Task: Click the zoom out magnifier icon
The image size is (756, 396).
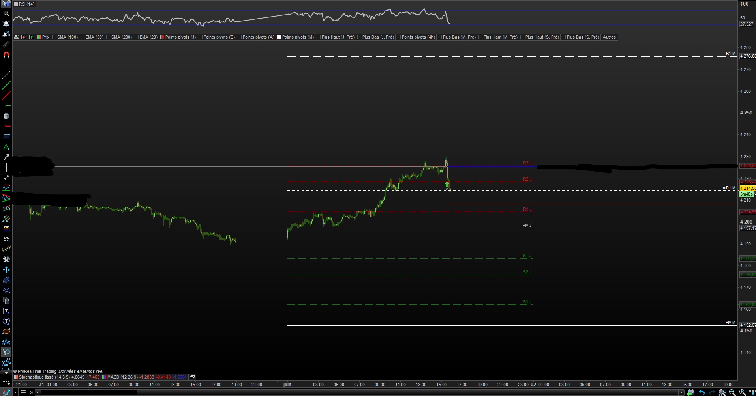Action: (732, 392)
